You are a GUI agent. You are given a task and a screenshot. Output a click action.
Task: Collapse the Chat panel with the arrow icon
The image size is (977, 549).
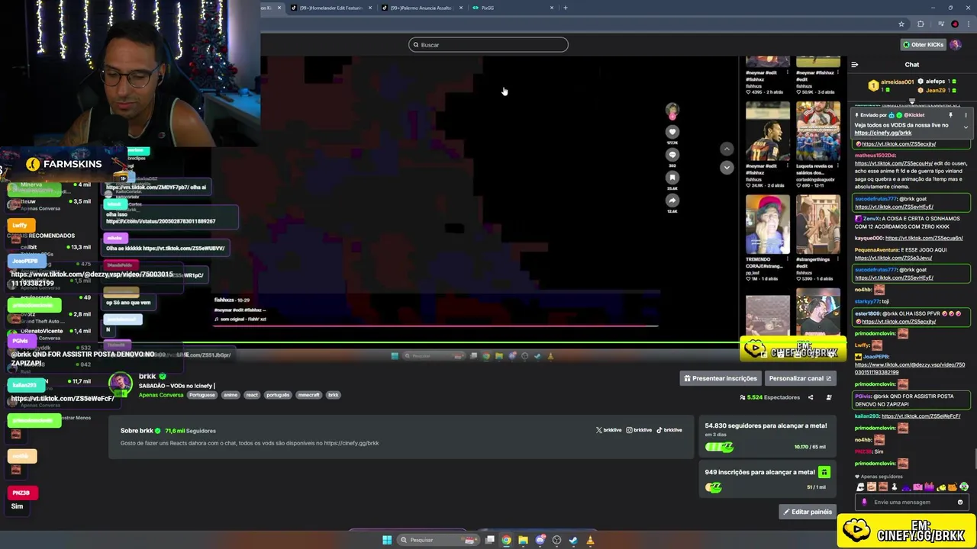[855, 65]
